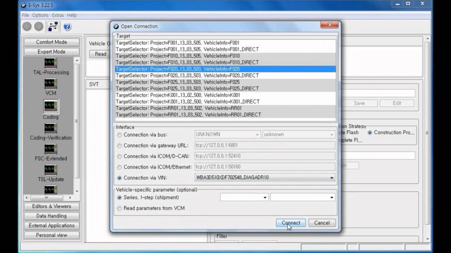Screen dimensions: 451x253
Task: Open the File menu
Action: tap(25, 15)
